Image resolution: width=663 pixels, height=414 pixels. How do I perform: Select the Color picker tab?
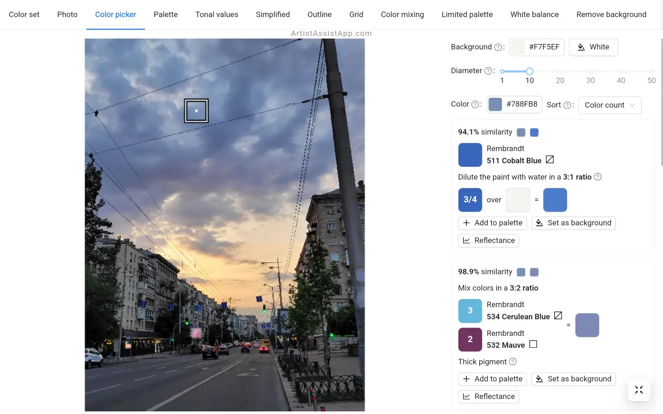(116, 14)
